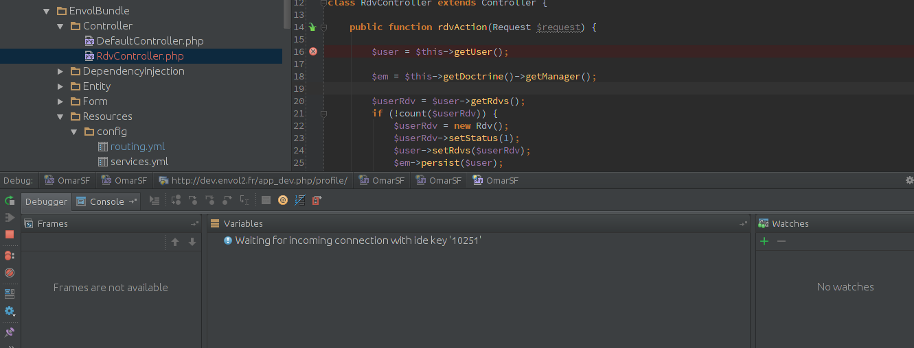Select RdvController.php in project tree

click(140, 56)
